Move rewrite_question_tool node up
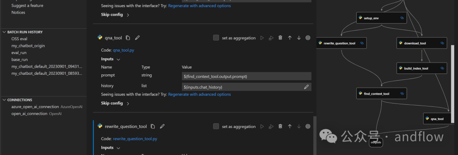 click(x=290, y=127)
